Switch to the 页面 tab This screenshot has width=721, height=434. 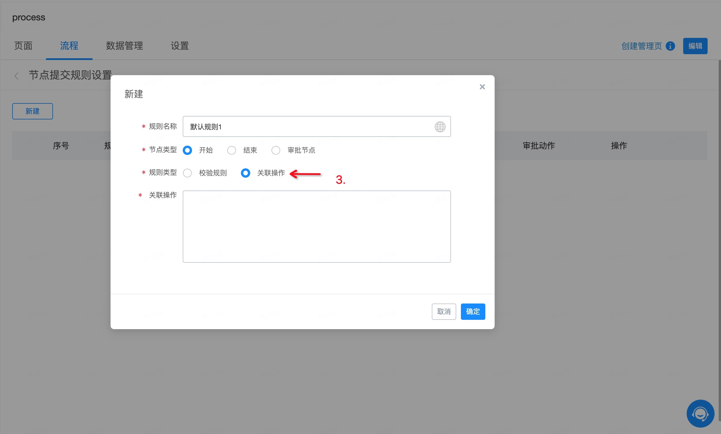coord(23,46)
